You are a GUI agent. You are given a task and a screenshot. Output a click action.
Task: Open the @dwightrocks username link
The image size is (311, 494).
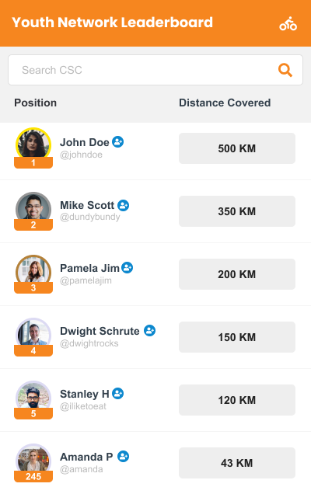click(x=89, y=343)
